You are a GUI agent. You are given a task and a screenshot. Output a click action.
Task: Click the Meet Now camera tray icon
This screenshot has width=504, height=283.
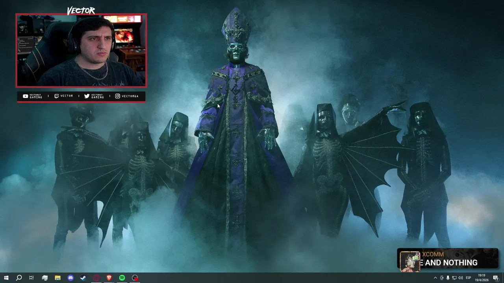441,278
